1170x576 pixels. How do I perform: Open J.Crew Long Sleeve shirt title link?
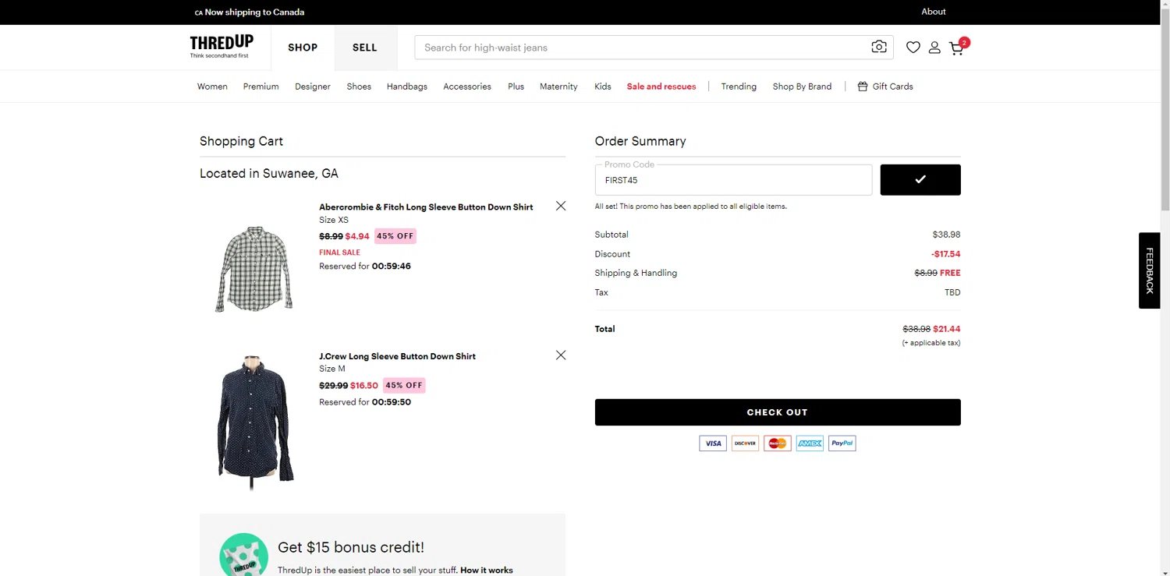397,356
